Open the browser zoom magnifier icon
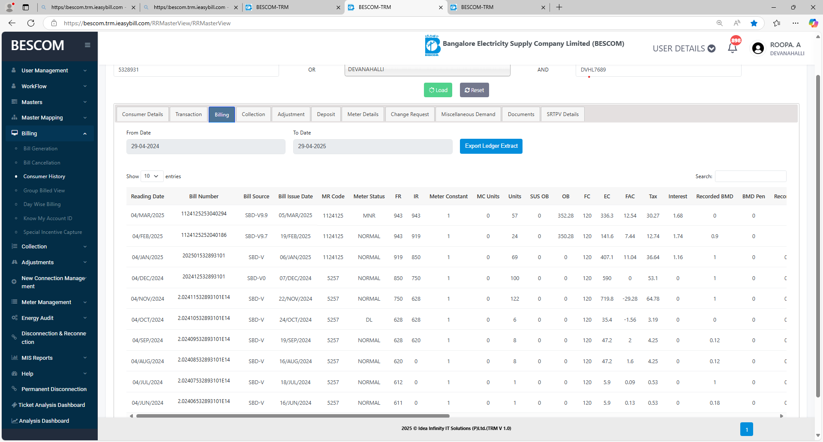Screen dimensions: 823x442 (719, 23)
